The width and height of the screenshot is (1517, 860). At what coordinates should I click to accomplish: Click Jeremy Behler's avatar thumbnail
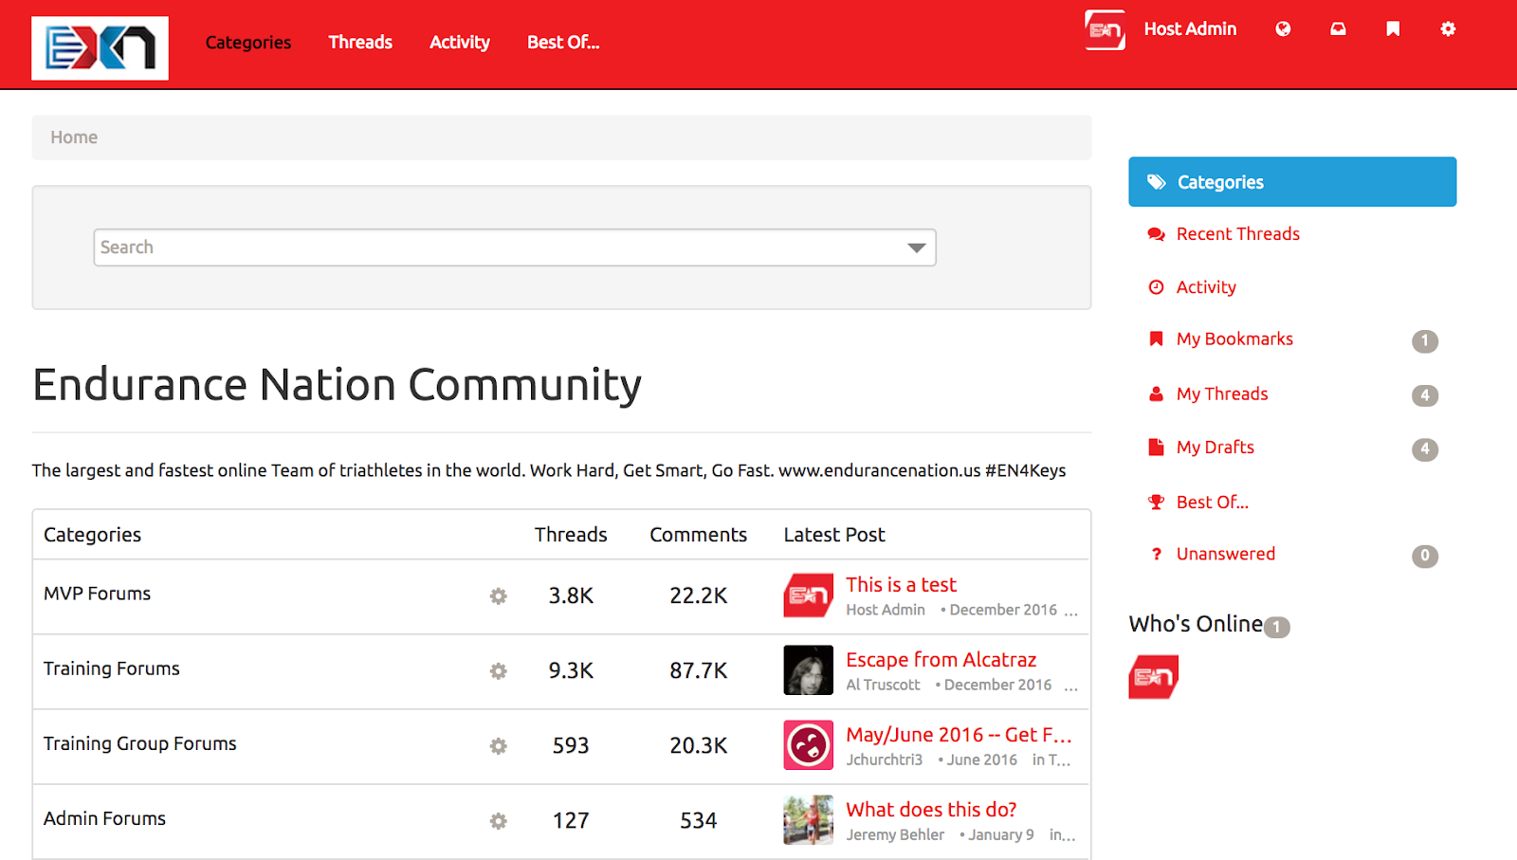click(x=809, y=820)
